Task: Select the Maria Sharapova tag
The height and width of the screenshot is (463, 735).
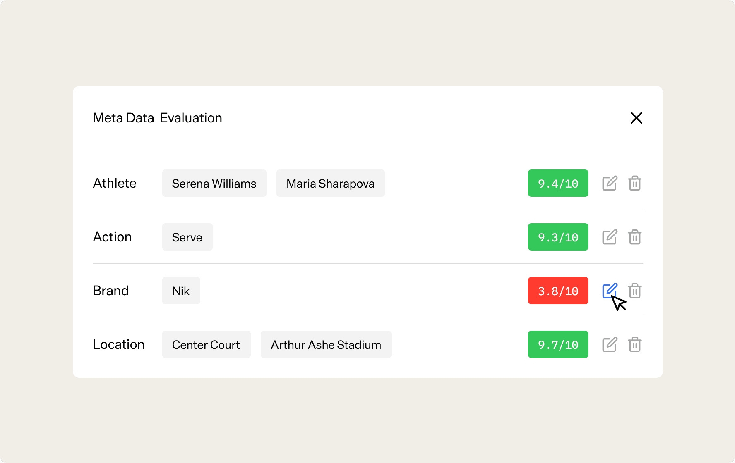Action: pyautogui.click(x=330, y=183)
